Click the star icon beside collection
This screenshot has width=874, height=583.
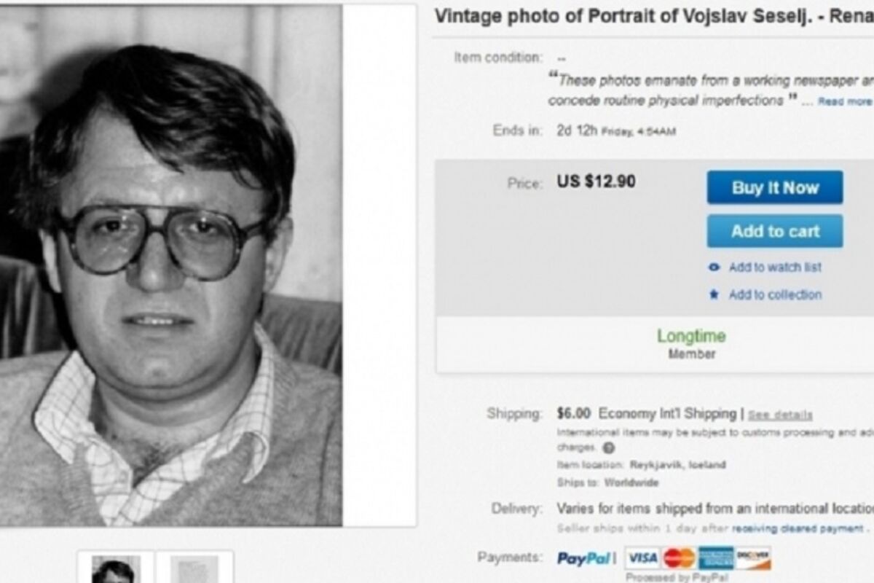pos(714,294)
